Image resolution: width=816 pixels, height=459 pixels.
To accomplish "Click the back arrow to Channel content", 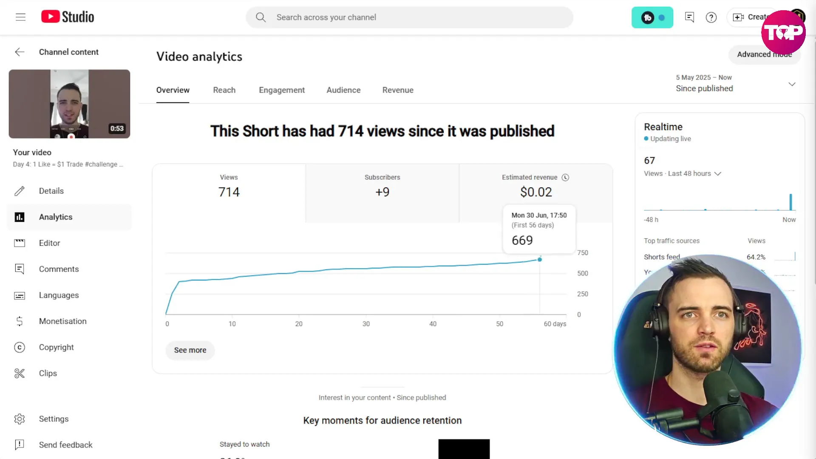I will point(20,52).
